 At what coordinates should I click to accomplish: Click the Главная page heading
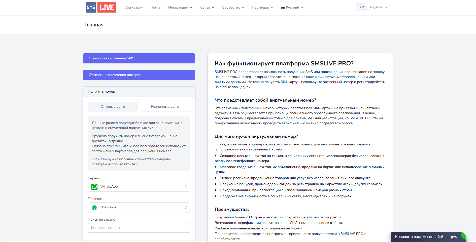(x=94, y=25)
